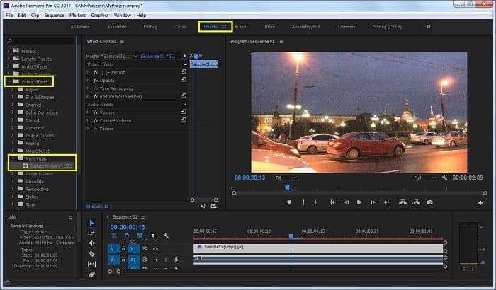Viewport: 496px width, 290px height.
Task: Switch to the Color workspace tab
Action: 180,27
